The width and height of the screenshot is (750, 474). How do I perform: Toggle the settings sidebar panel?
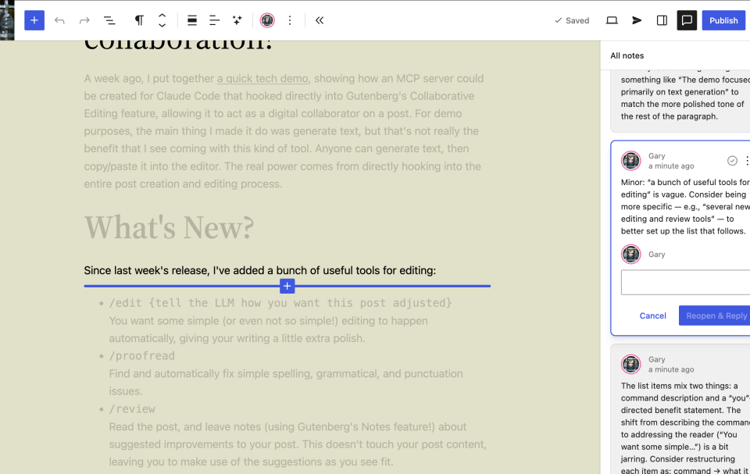[x=662, y=20]
